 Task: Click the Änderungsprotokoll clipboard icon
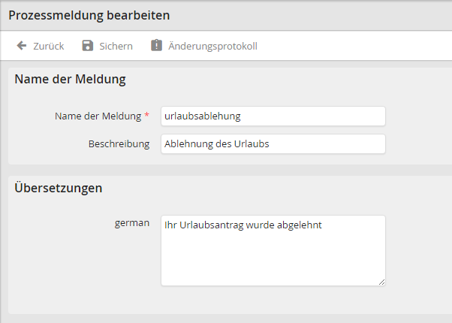point(156,46)
